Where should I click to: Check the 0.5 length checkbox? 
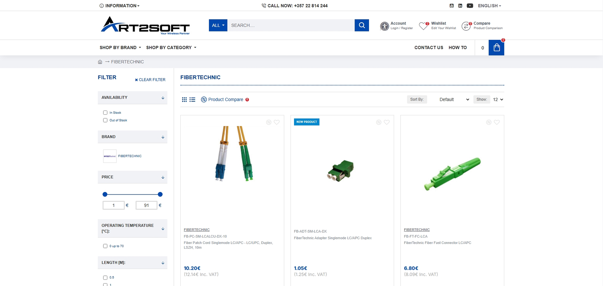[x=105, y=278]
